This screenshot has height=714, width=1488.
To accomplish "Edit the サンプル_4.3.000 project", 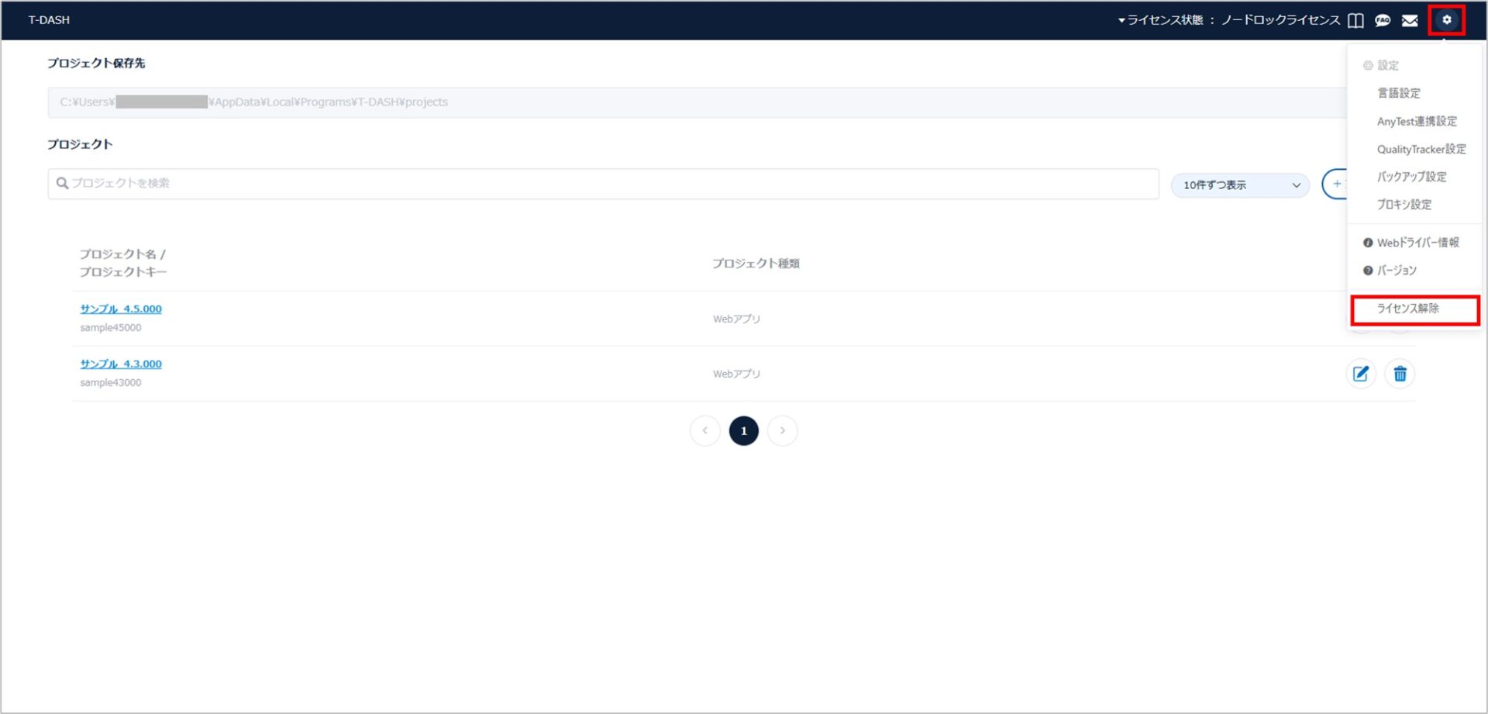I will pos(1360,374).
